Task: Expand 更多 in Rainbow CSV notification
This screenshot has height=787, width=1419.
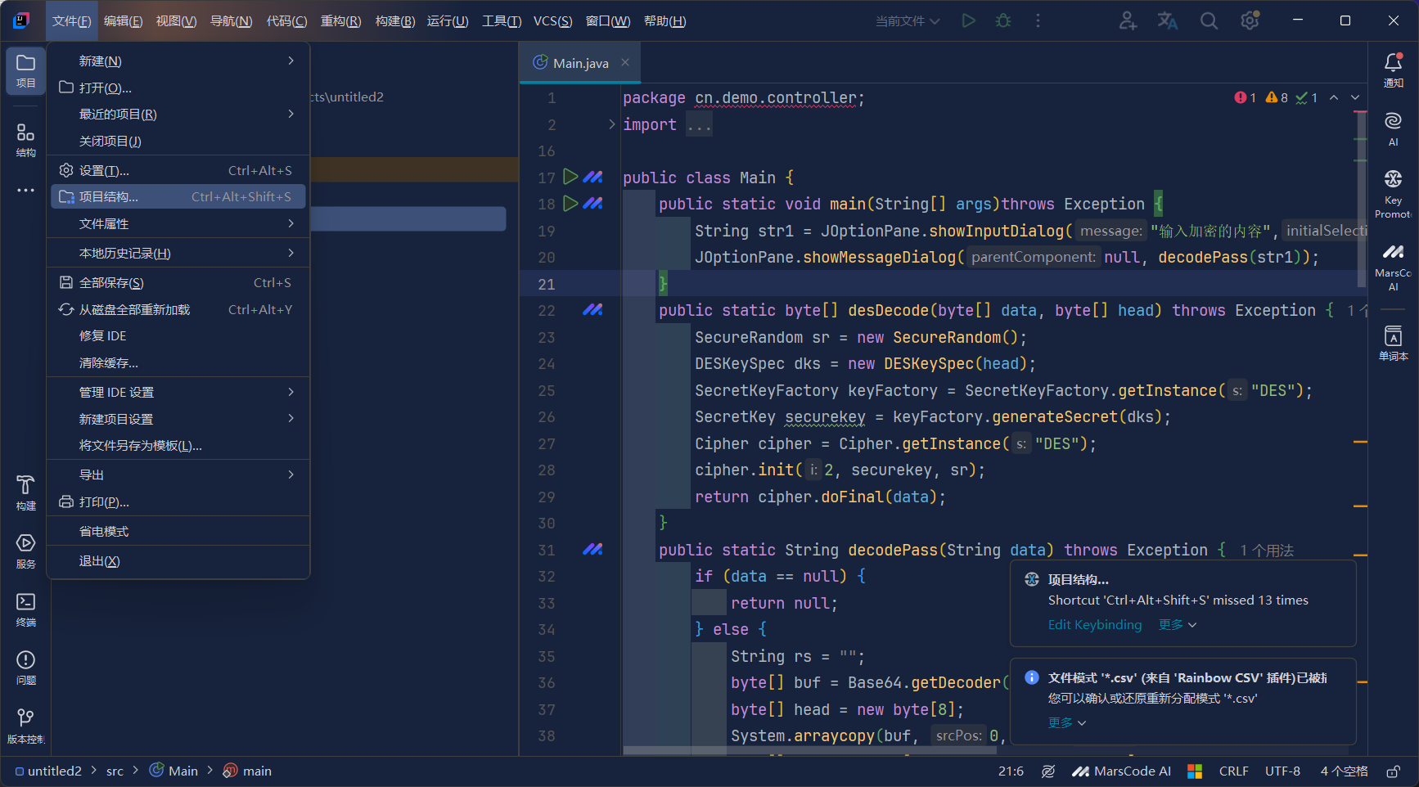Action: pos(1067,723)
